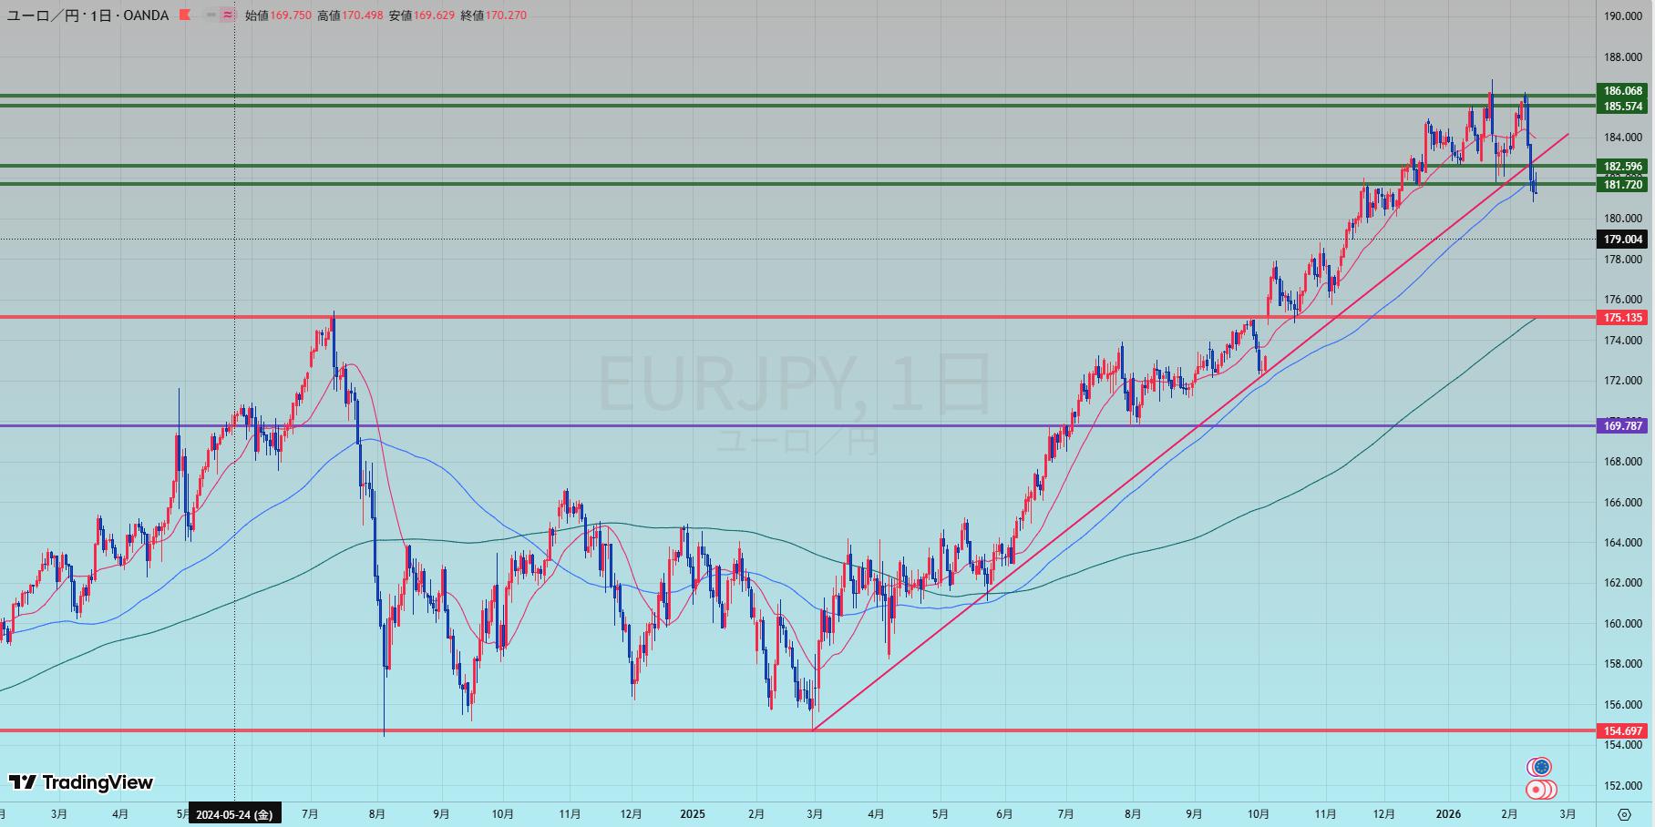Click the red flag icon beside OANDA
The height and width of the screenshot is (827, 1655).
[x=185, y=15]
